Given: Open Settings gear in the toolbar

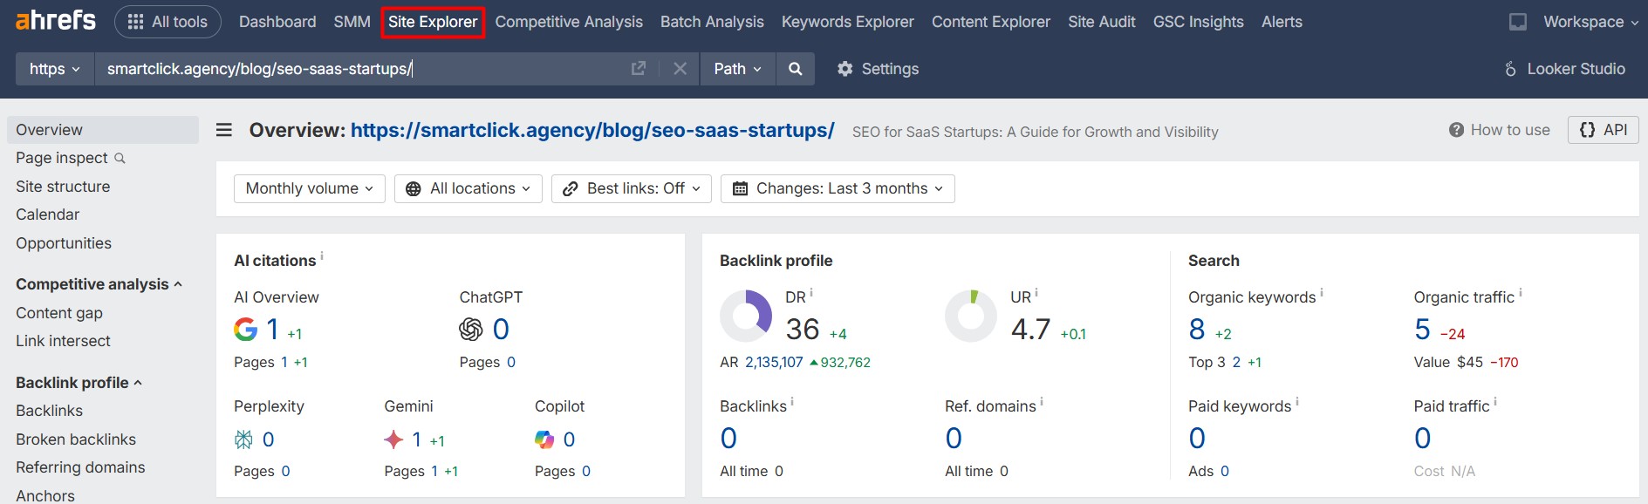Looking at the screenshot, I should (x=878, y=68).
